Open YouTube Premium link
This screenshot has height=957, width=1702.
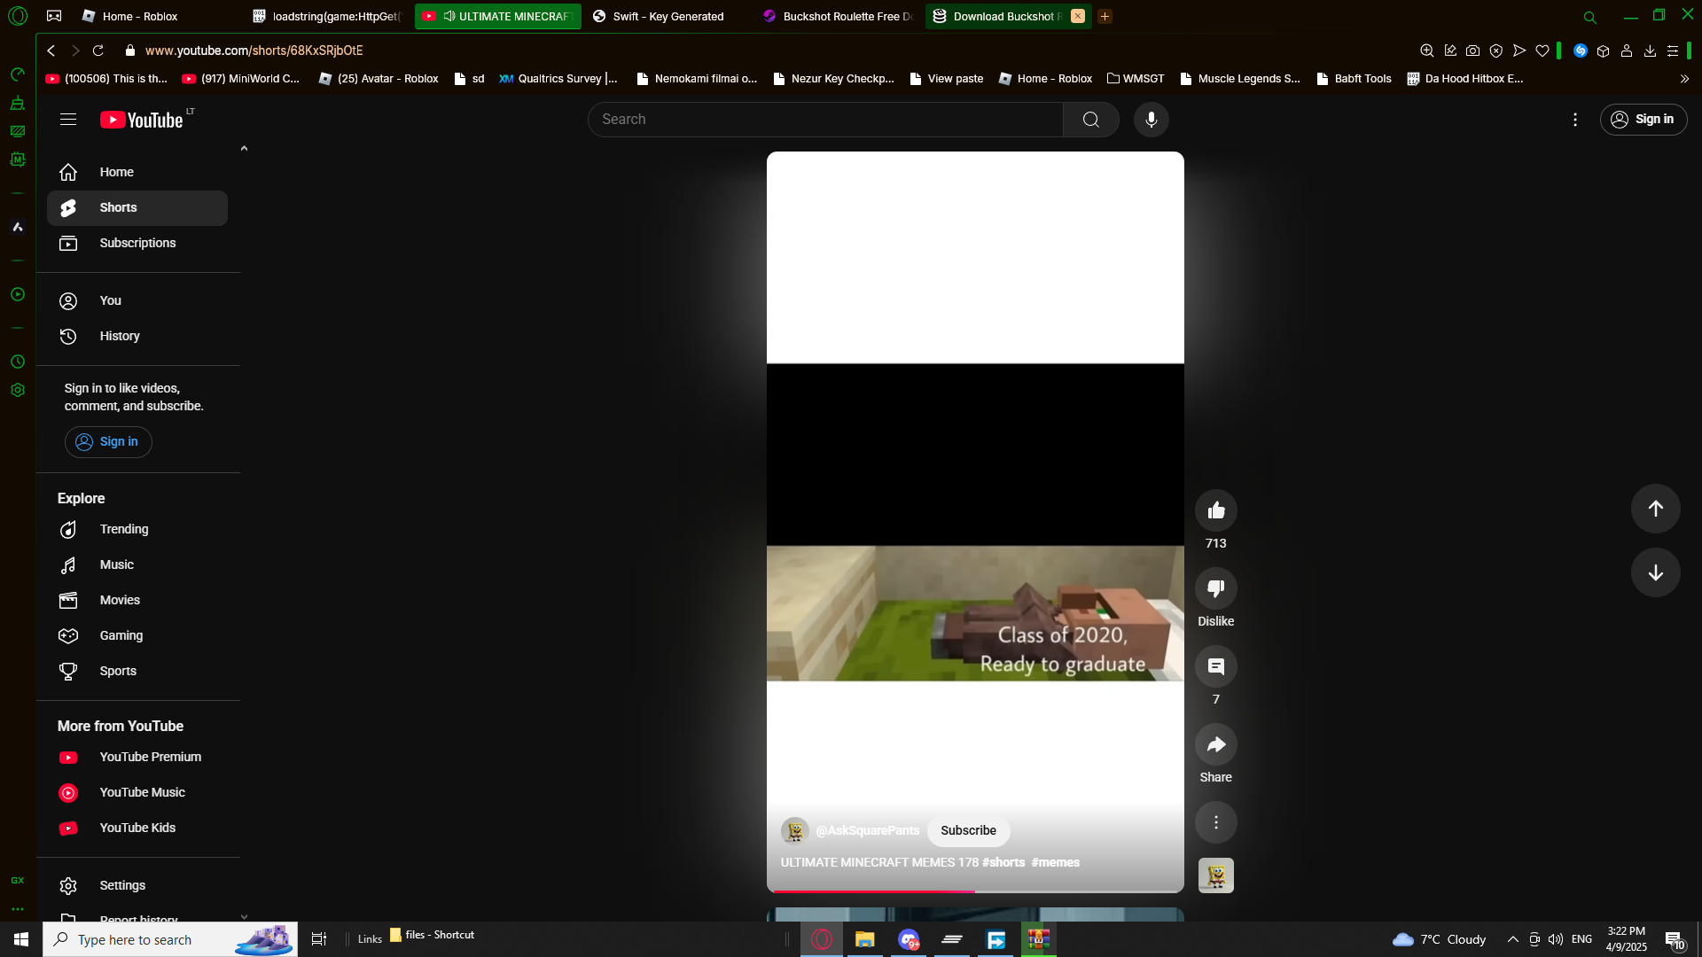click(x=137, y=757)
